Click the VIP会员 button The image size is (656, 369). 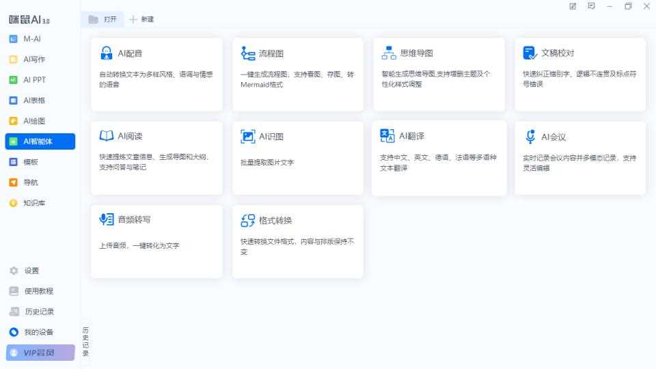point(40,353)
